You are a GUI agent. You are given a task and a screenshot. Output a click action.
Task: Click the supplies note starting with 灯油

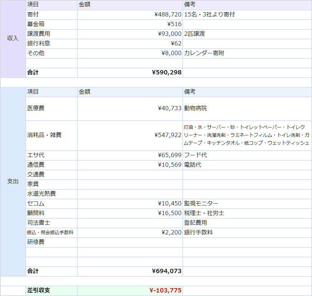point(246,135)
